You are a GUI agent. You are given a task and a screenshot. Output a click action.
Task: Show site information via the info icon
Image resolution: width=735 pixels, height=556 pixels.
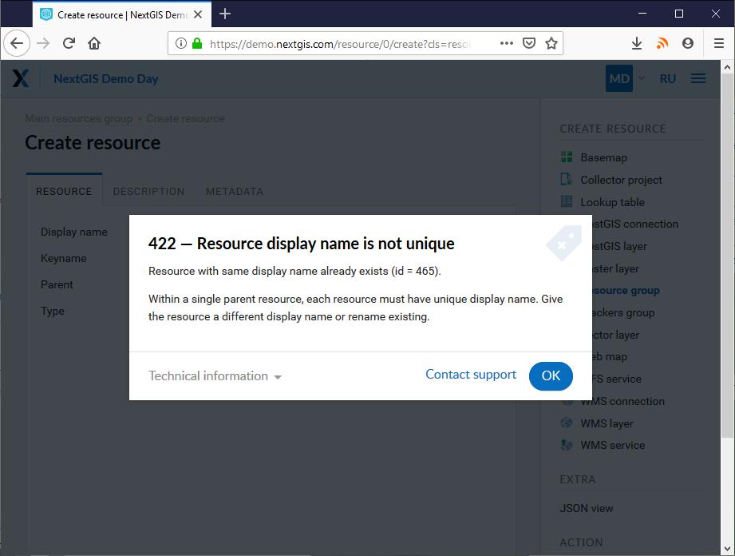coord(181,44)
